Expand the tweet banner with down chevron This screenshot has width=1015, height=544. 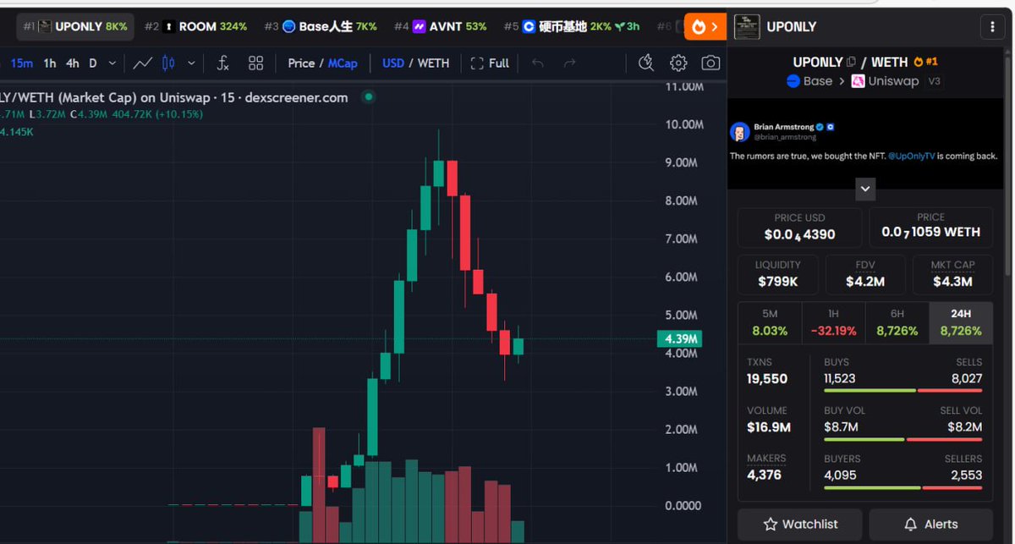(864, 189)
